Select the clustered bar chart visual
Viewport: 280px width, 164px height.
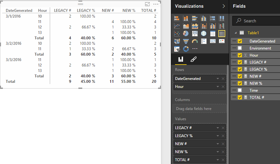pyautogui.click(x=195, y=18)
